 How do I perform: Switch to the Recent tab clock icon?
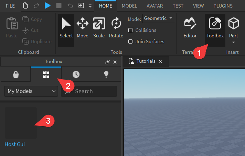click(x=76, y=75)
